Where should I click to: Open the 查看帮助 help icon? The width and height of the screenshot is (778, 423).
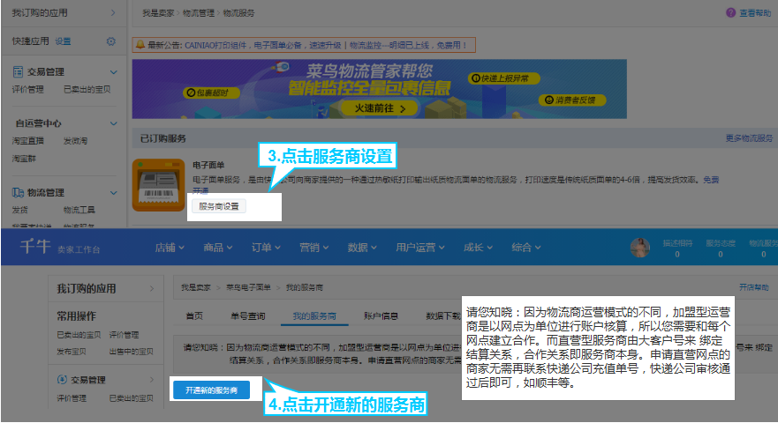point(730,13)
